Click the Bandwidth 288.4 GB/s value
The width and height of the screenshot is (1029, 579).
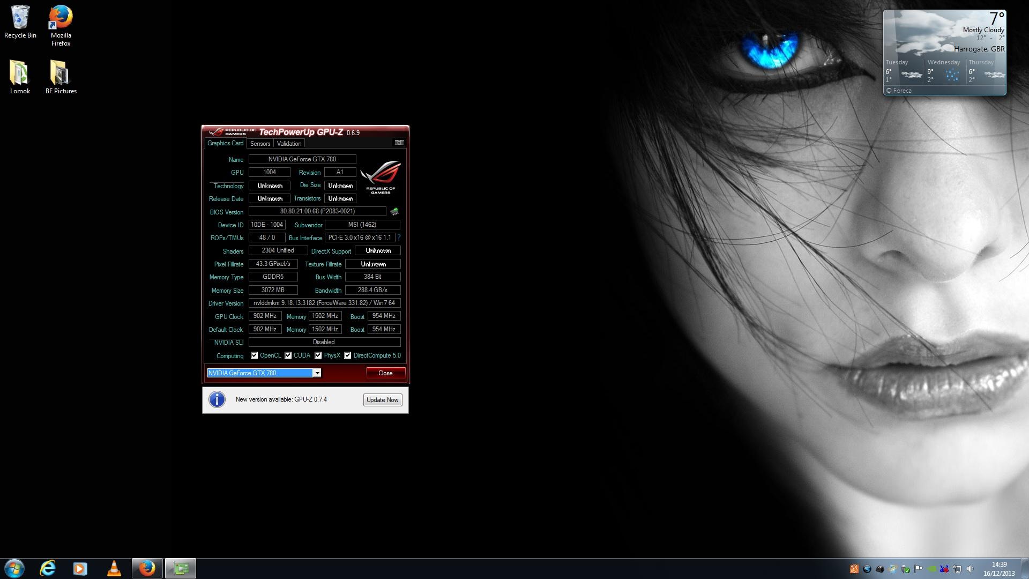372,290
